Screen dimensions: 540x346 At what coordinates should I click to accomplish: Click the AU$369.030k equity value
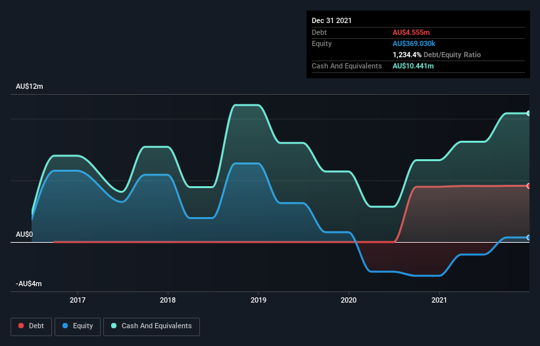(x=414, y=43)
